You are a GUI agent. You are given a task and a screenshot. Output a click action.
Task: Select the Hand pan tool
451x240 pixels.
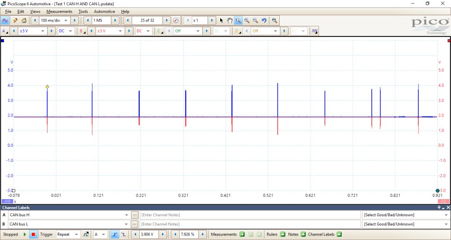pyautogui.click(x=229, y=21)
